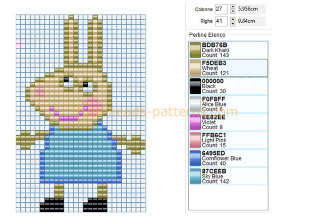This screenshot has height=222, width=323.
Task: Click the Cornflower Blue Count: 40 text
Action: click(x=213, y=163)
